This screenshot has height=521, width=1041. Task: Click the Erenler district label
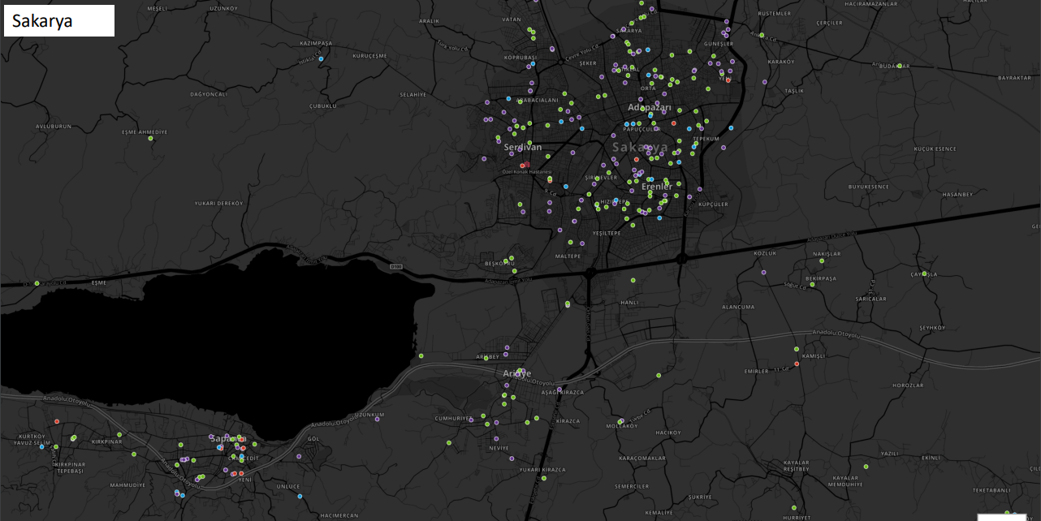click(x=656, y=187)
